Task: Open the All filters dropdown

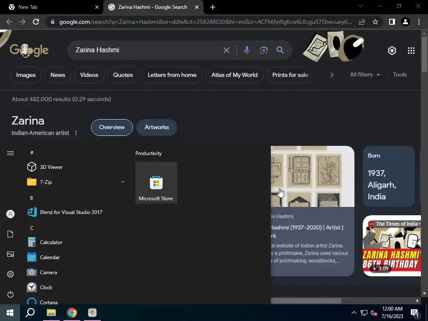Action: click(x=365, y=74)
